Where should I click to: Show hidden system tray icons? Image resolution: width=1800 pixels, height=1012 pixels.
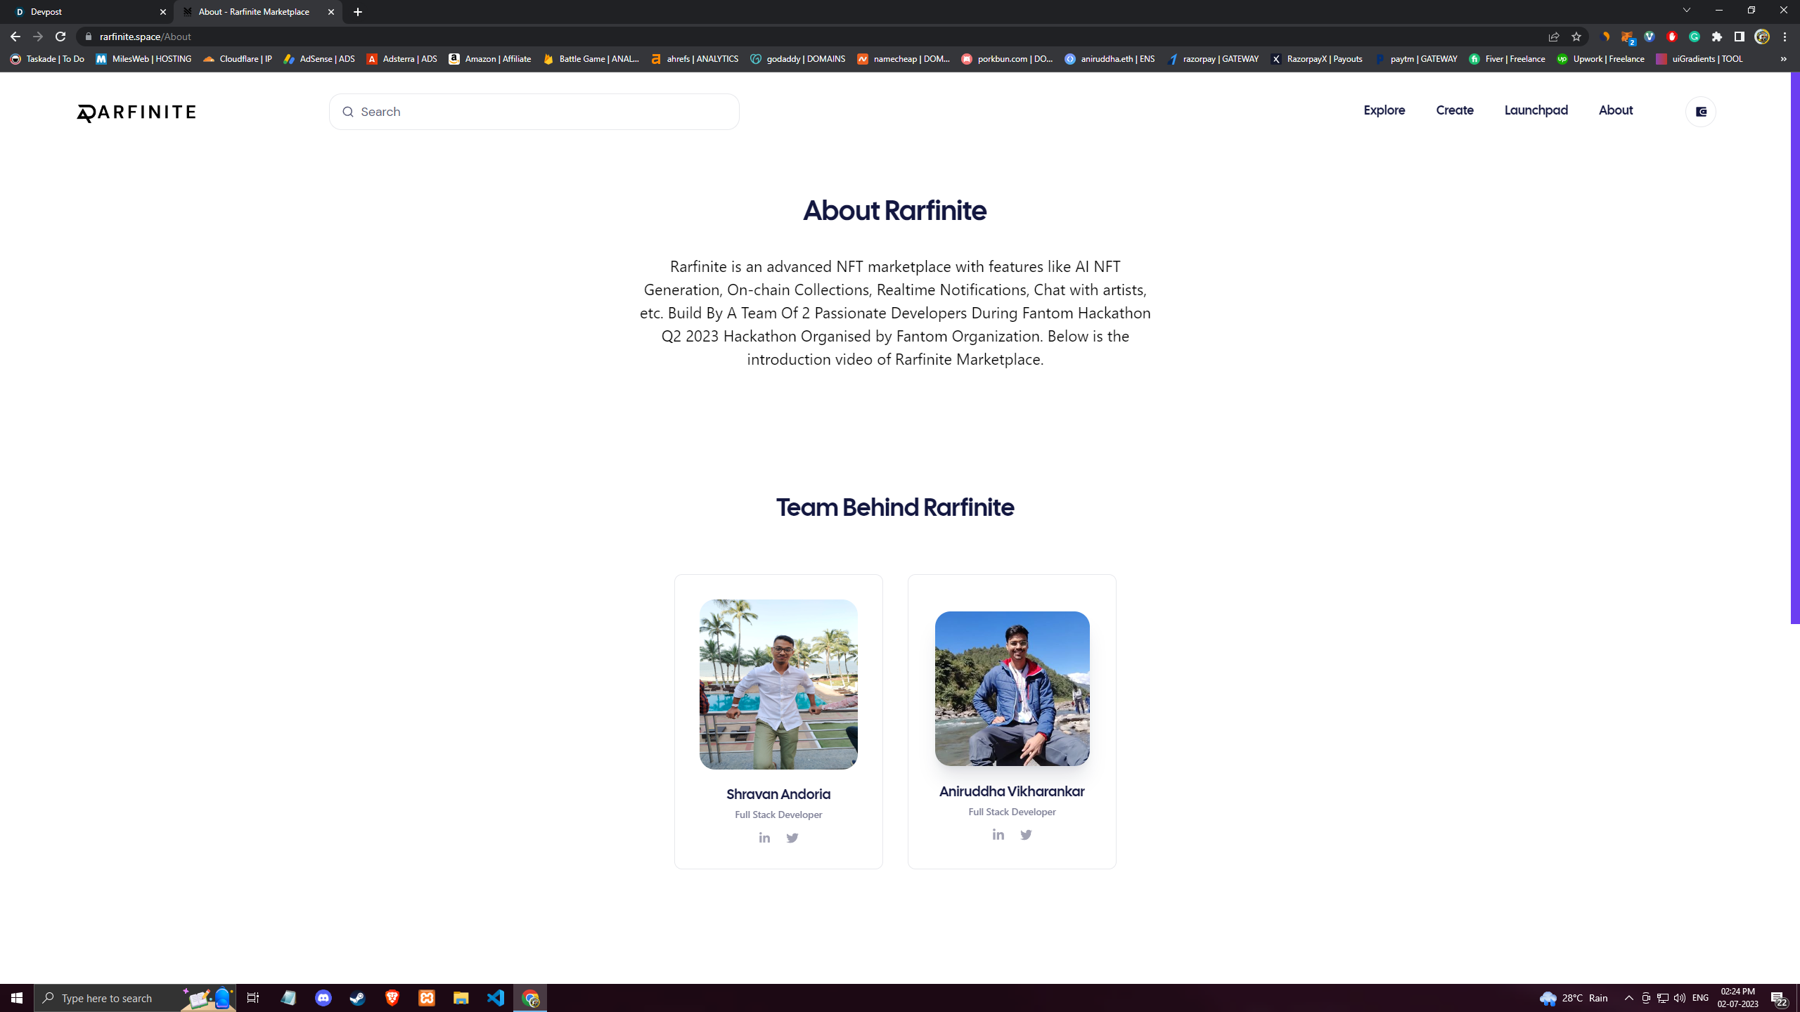coord(1628,998)
